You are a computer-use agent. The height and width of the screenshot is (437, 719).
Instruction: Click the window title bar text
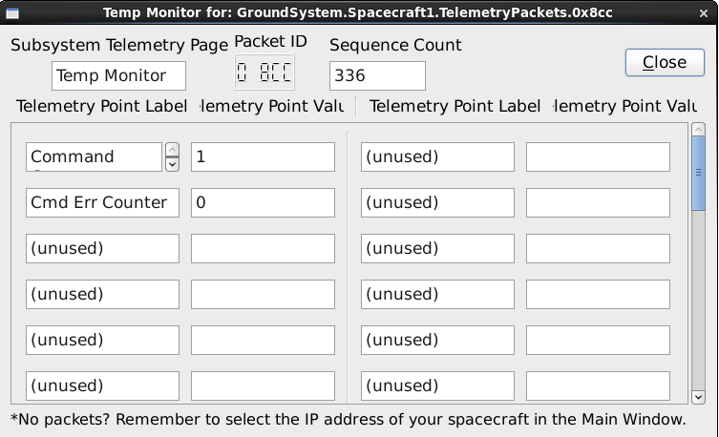359,11
